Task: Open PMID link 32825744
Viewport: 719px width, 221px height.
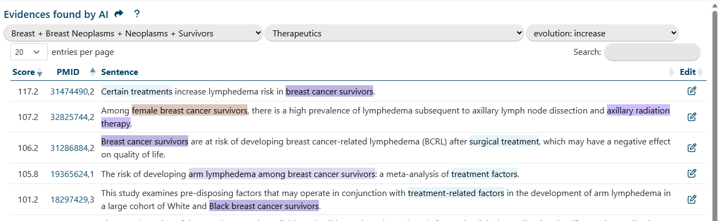Action: coord(69,117)
